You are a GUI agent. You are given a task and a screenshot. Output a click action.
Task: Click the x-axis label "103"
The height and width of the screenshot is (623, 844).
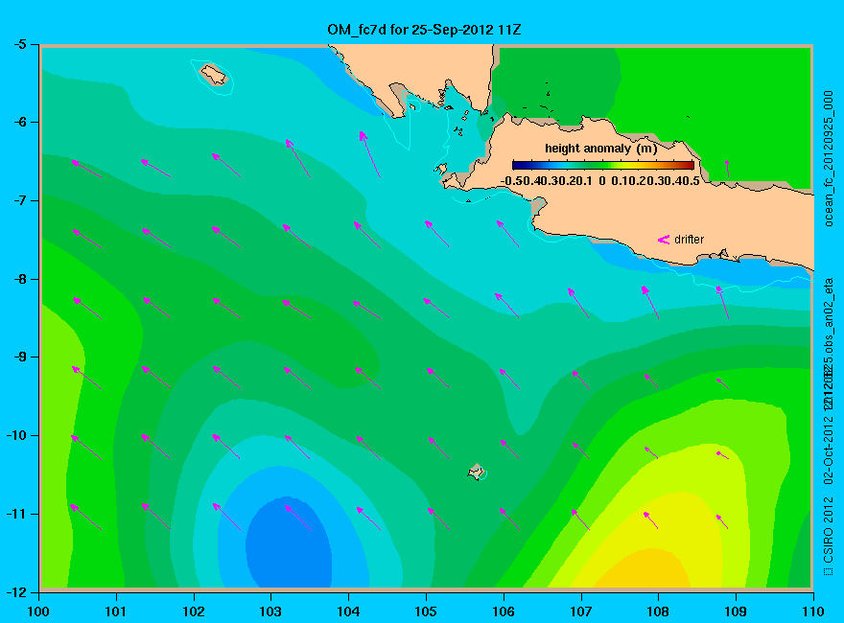point(270,611)
